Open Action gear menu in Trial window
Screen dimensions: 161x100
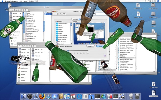coord(26,10)
